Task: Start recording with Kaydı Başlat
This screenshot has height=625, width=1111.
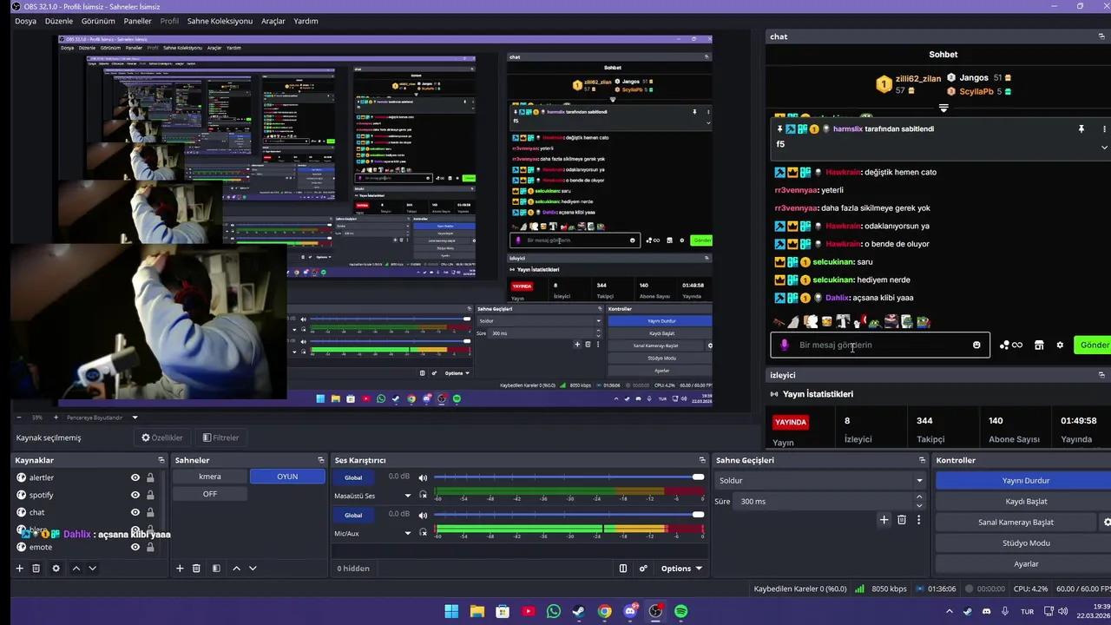Action: tap(1025, 501)
